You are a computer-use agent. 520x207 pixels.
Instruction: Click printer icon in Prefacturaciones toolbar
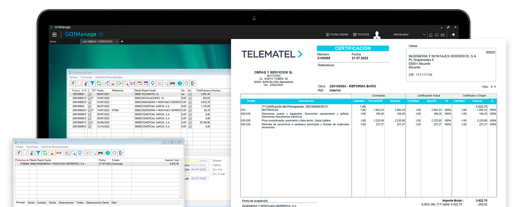pyautogui.click(x=100, y=153)
